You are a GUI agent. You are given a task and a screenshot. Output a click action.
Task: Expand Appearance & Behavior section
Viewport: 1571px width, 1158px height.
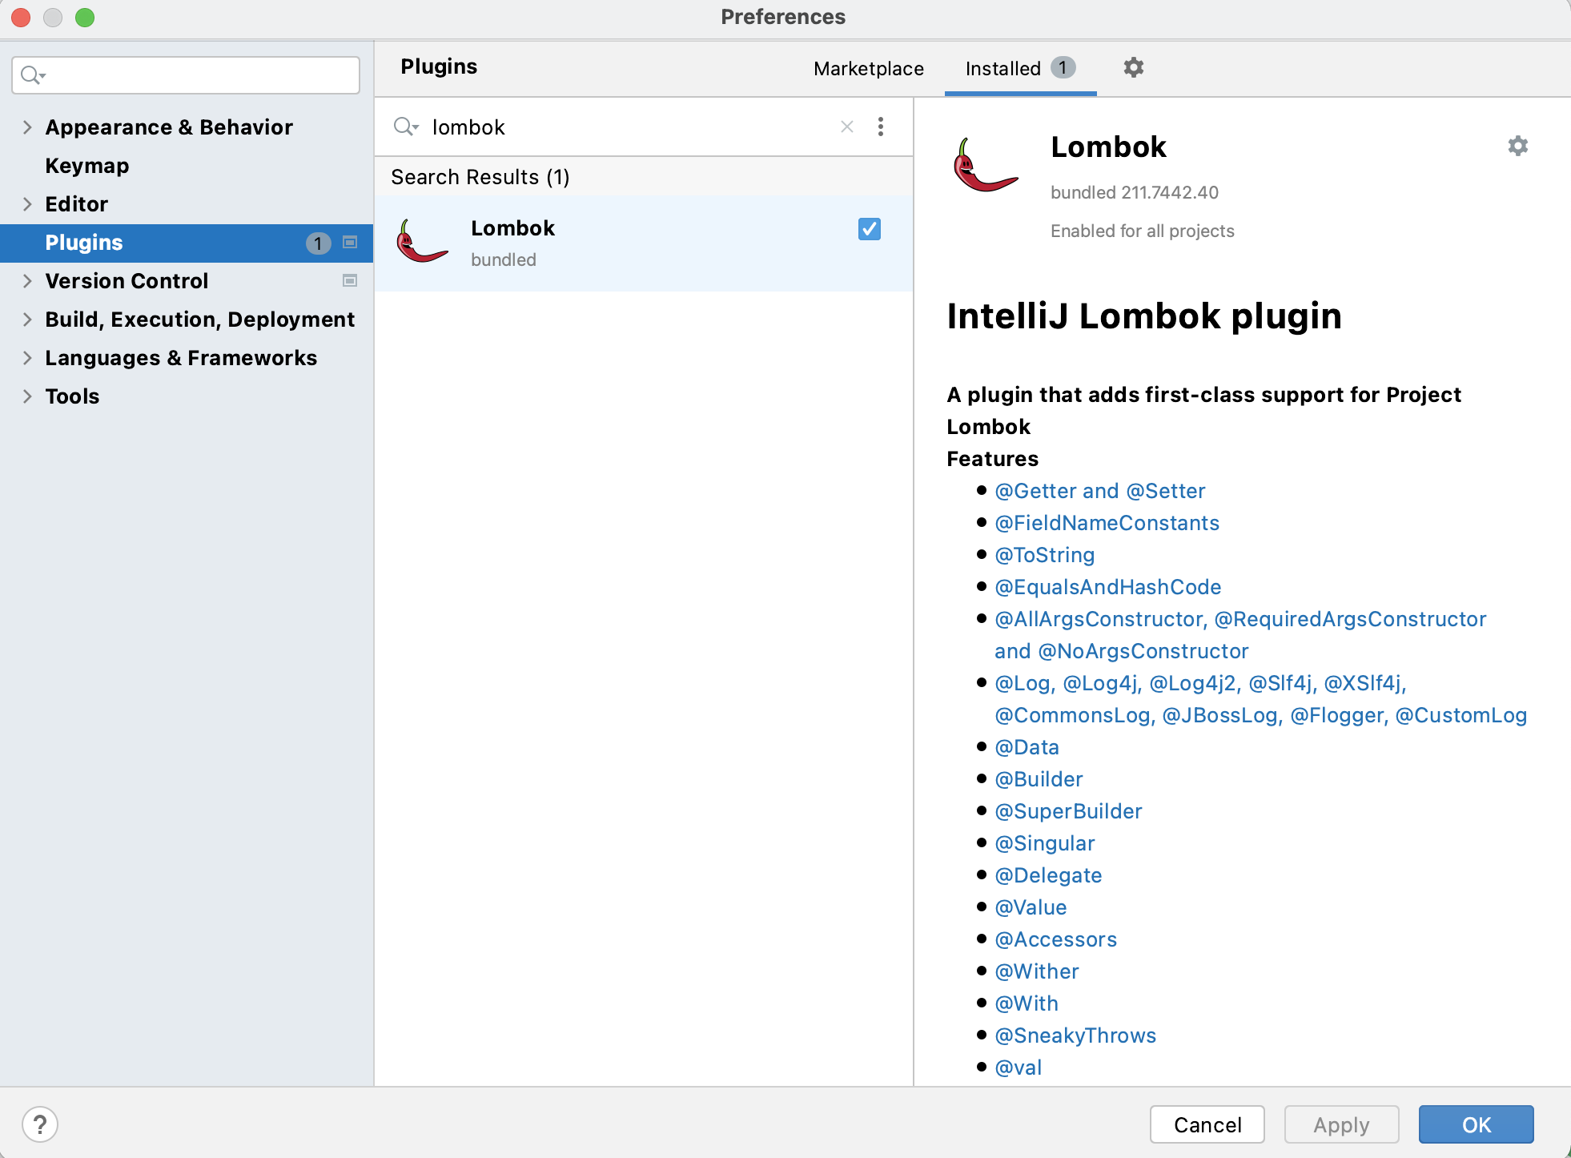pos(27,127)
